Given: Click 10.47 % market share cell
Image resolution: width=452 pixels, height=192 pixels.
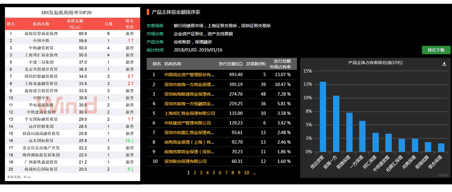Looking at the screenshot, I should click(282, 84).
